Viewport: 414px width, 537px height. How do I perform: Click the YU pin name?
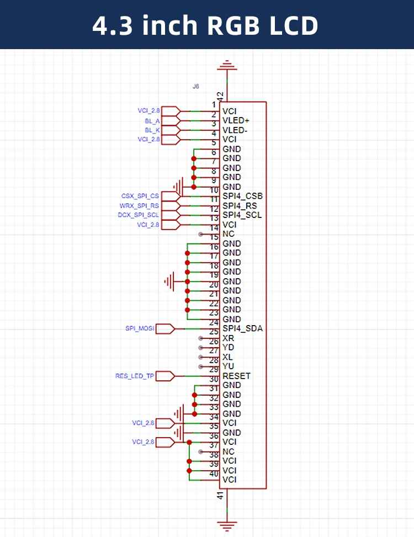click(229, 366)
